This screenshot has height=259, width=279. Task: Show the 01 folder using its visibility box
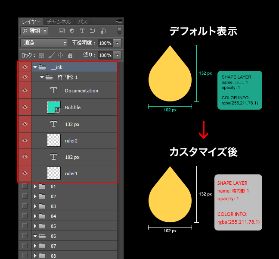click(x=25, y=186)
